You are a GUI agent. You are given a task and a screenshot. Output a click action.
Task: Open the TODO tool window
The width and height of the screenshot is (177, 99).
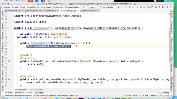pyautogui.click(x=9, y=93)
